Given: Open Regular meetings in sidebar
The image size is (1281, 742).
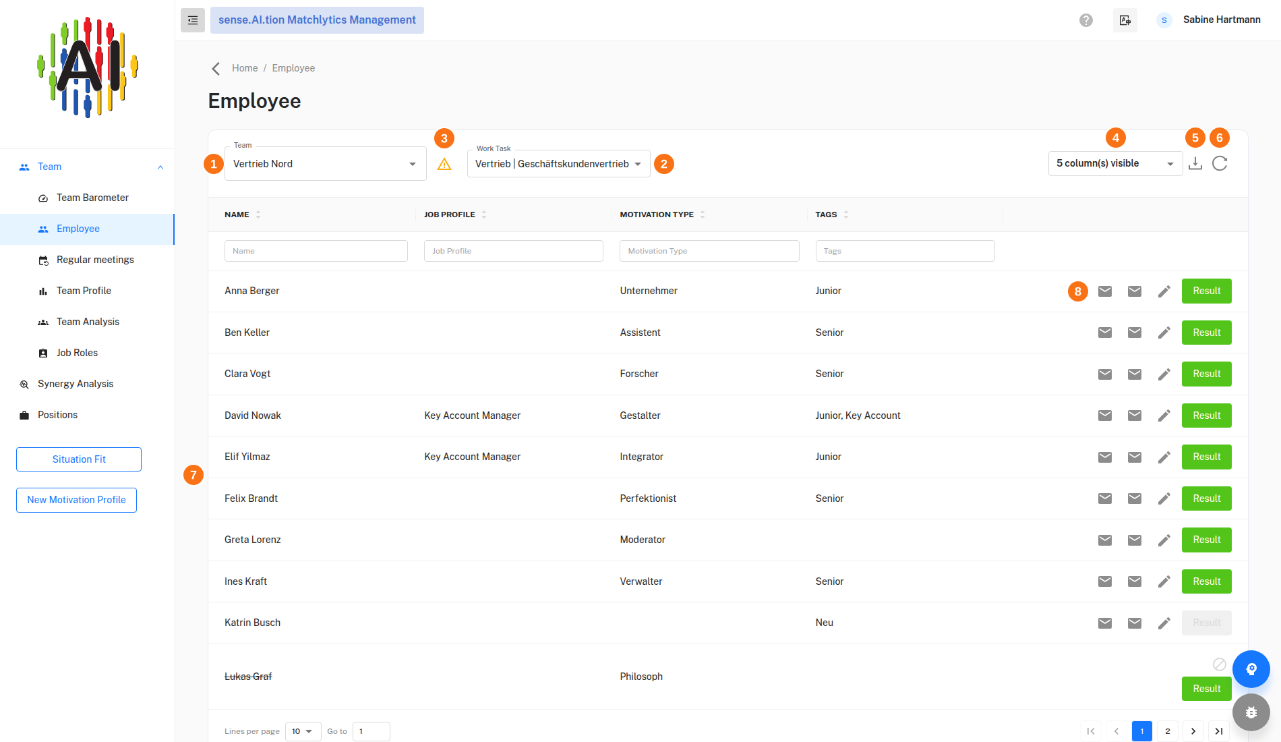Looking at the screenshot, I should [x=87, y=260].
